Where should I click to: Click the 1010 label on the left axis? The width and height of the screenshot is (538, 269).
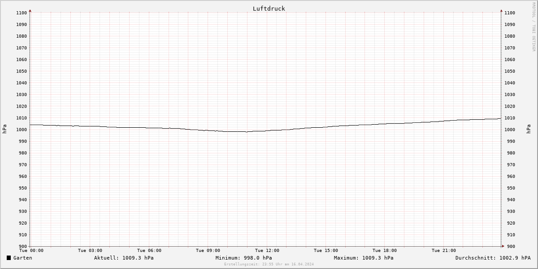coord(21,118)
